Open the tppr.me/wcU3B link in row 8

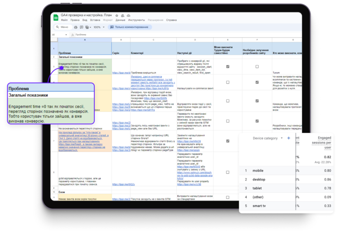point(189,184)
